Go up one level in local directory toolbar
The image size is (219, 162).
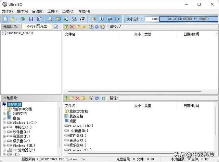click(x=66, y=98)
